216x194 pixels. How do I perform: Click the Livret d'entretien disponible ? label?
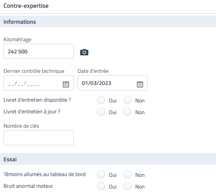click(37, 100)
